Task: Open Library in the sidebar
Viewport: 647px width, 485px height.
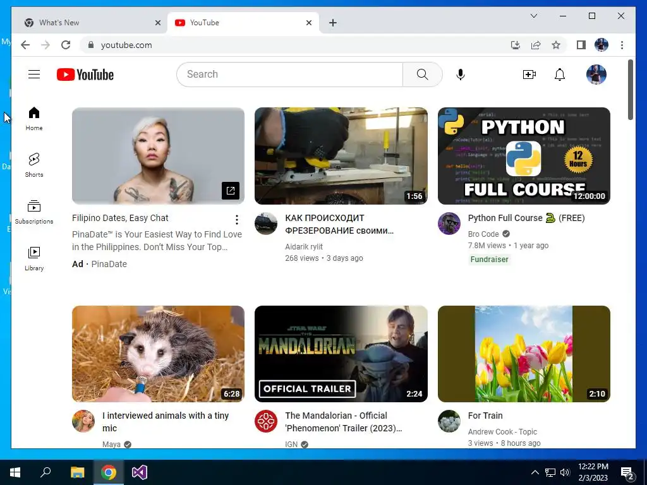Action: point(34,259)
